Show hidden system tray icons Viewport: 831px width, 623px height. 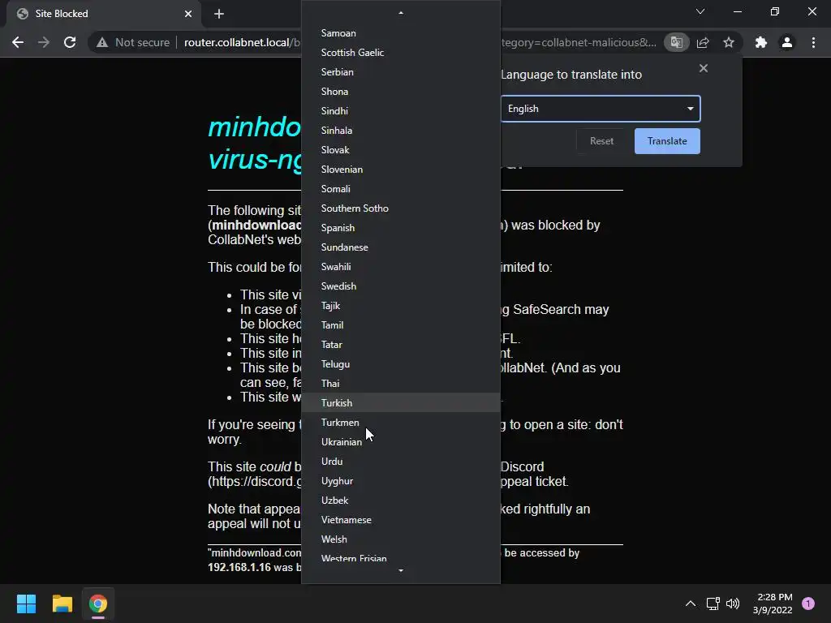point(691,604)
